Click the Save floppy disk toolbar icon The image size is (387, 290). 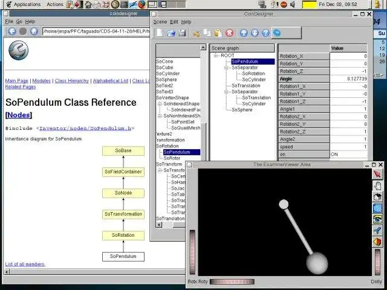tap(182, 33)
